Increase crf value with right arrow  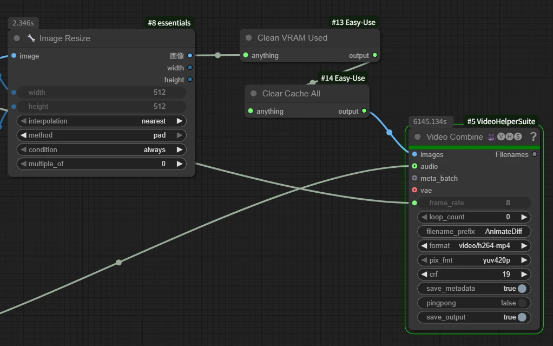pos(524,275)
